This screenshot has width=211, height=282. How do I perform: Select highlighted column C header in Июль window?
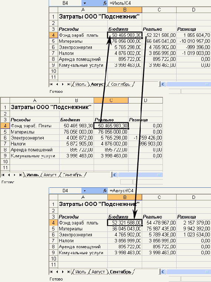tap(111, 100)
